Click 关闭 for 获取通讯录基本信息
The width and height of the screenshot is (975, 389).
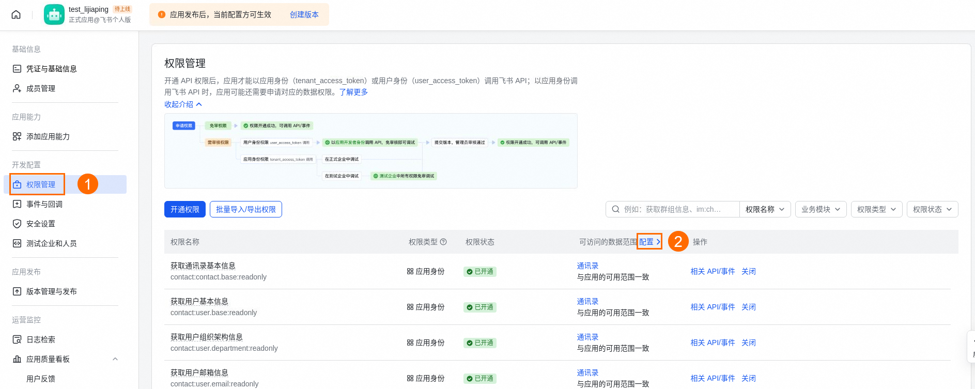tap(749, 271)
